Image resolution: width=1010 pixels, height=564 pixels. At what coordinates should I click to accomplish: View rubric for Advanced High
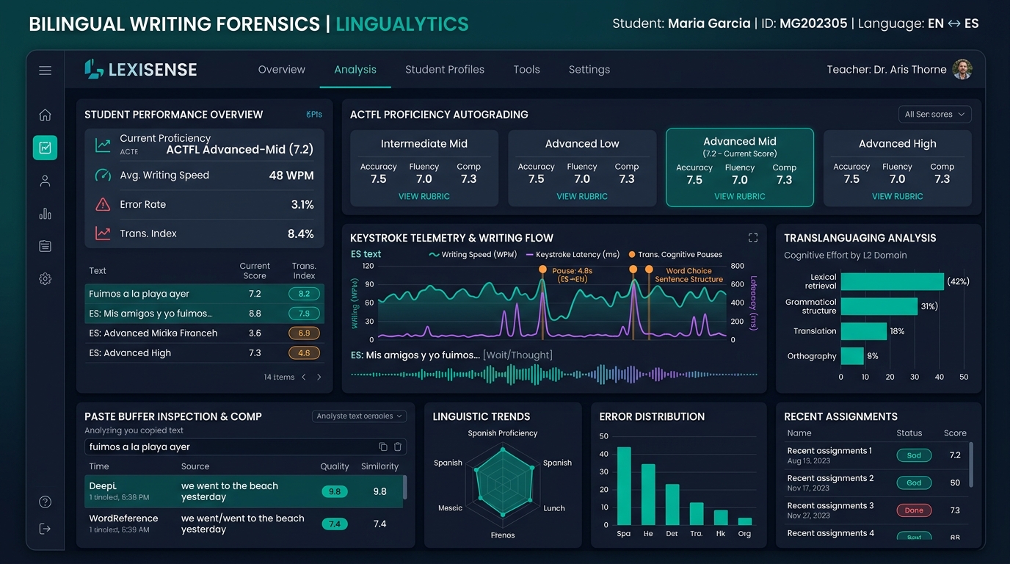click(898, 196)
